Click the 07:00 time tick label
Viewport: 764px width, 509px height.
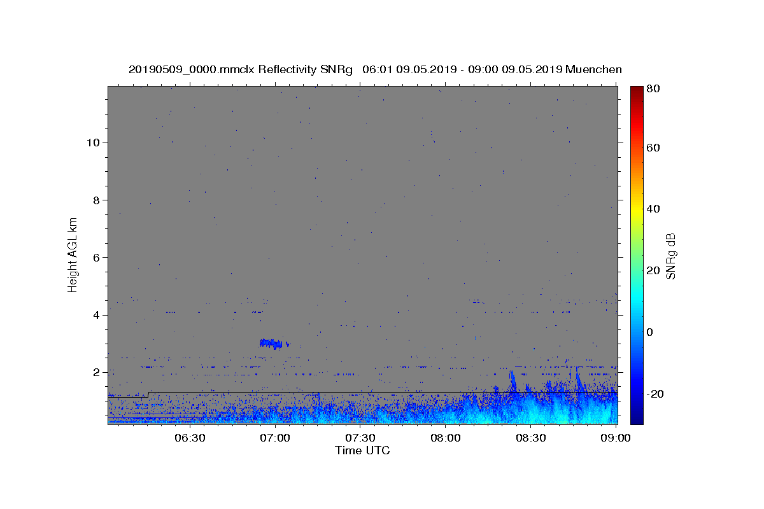[275, 438]
